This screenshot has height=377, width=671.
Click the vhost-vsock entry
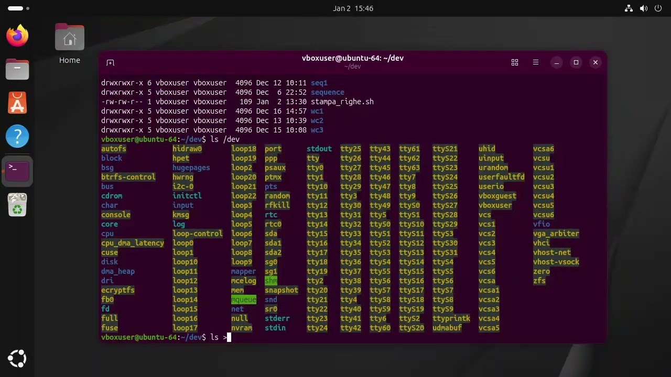point(556,262)
